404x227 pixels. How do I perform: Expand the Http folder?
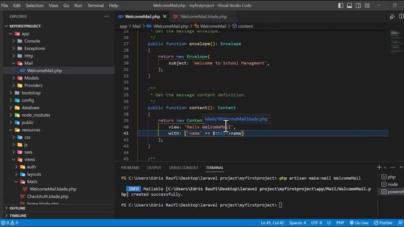(14, 56)
